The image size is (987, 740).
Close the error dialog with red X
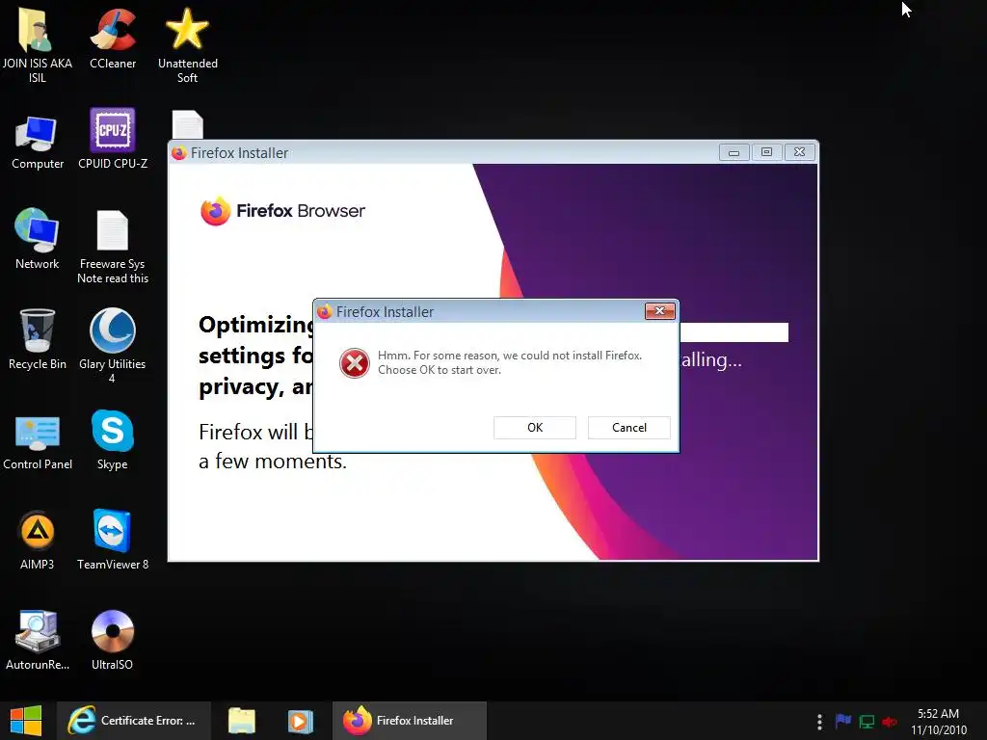coord(659,311)
